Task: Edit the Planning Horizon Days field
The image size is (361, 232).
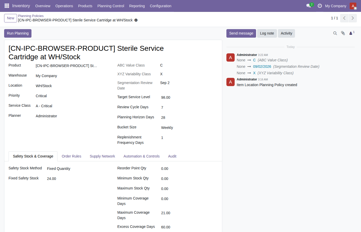Action: pyautogui.click(x=190, y=118)
